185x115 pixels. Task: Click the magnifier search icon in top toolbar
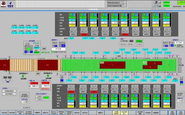tap(153, 3)
